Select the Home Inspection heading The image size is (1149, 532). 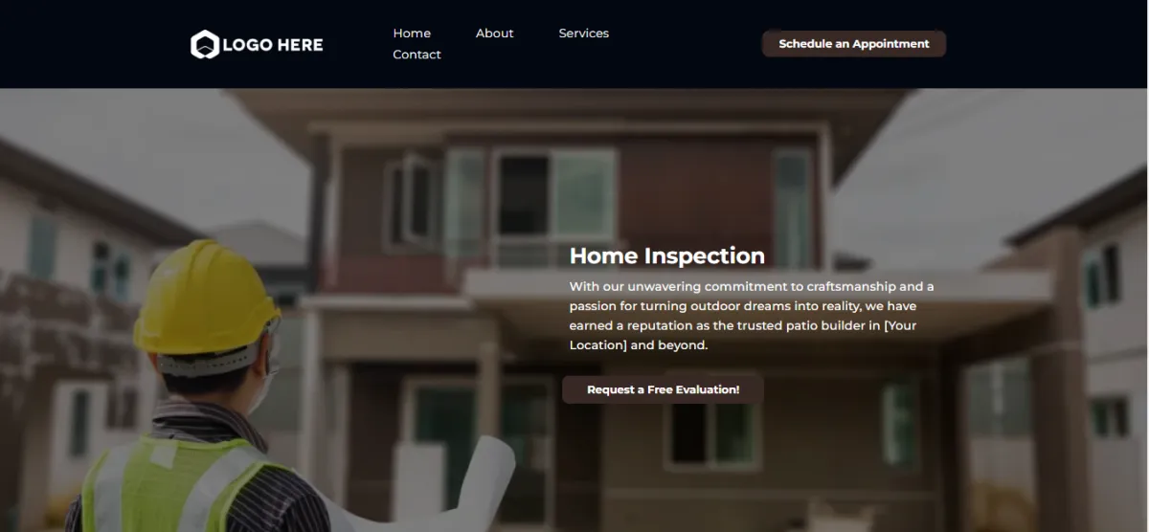click(x=667, y=255)
